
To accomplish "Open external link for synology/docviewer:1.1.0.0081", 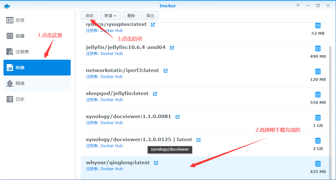I will [178, 117].
